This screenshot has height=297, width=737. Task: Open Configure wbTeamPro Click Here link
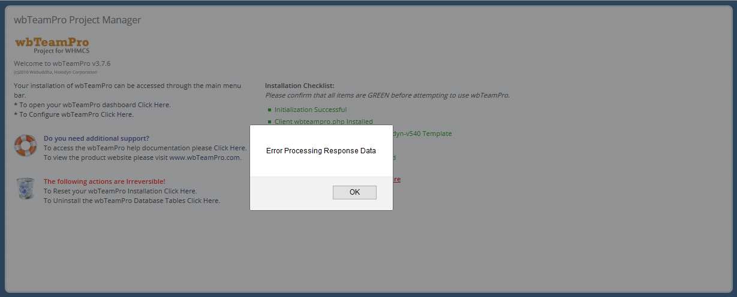[x=116, y=114]
